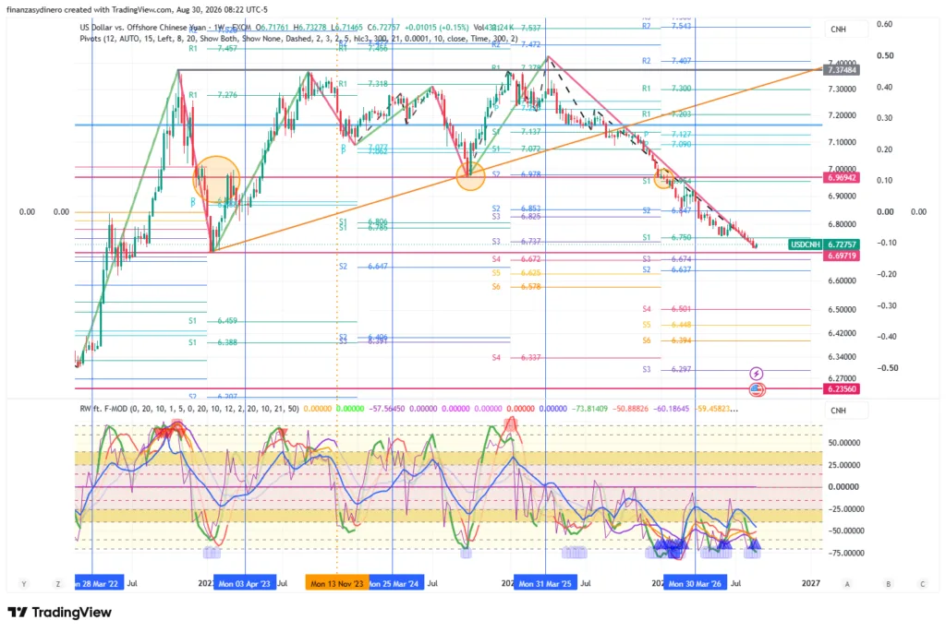Click the -60.18645 indicator value
The image size is (946, 632).
(x=673, y=409)
